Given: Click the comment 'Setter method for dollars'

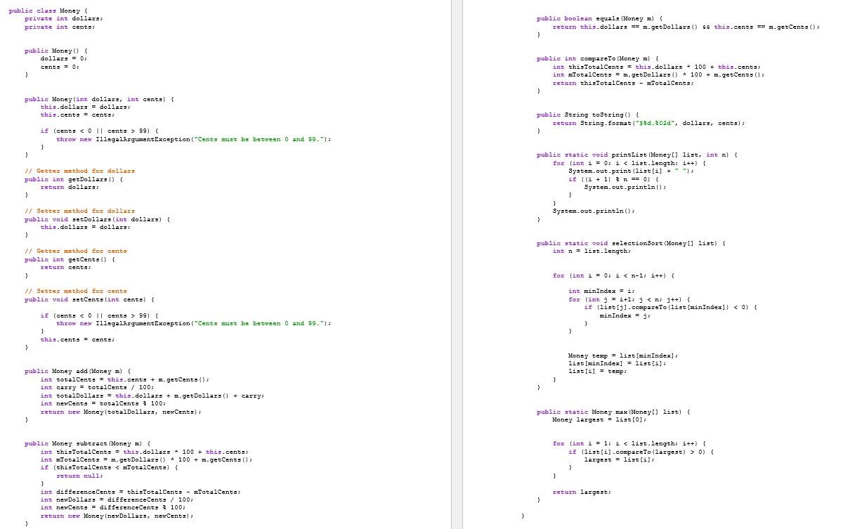Looking at the screenshot, I should tap(80, 211).
